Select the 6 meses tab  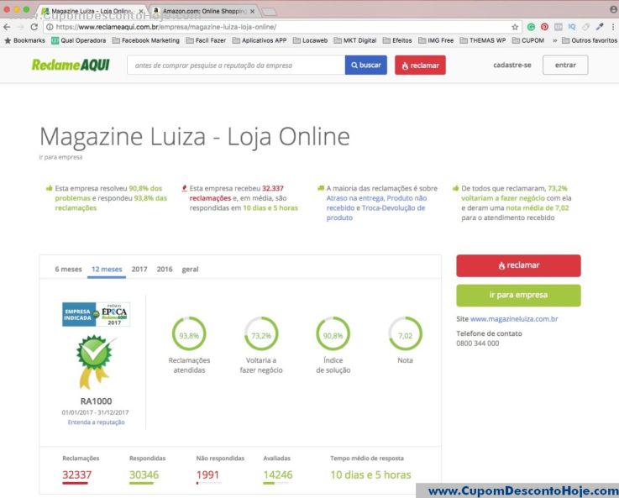tap(68, 269)
